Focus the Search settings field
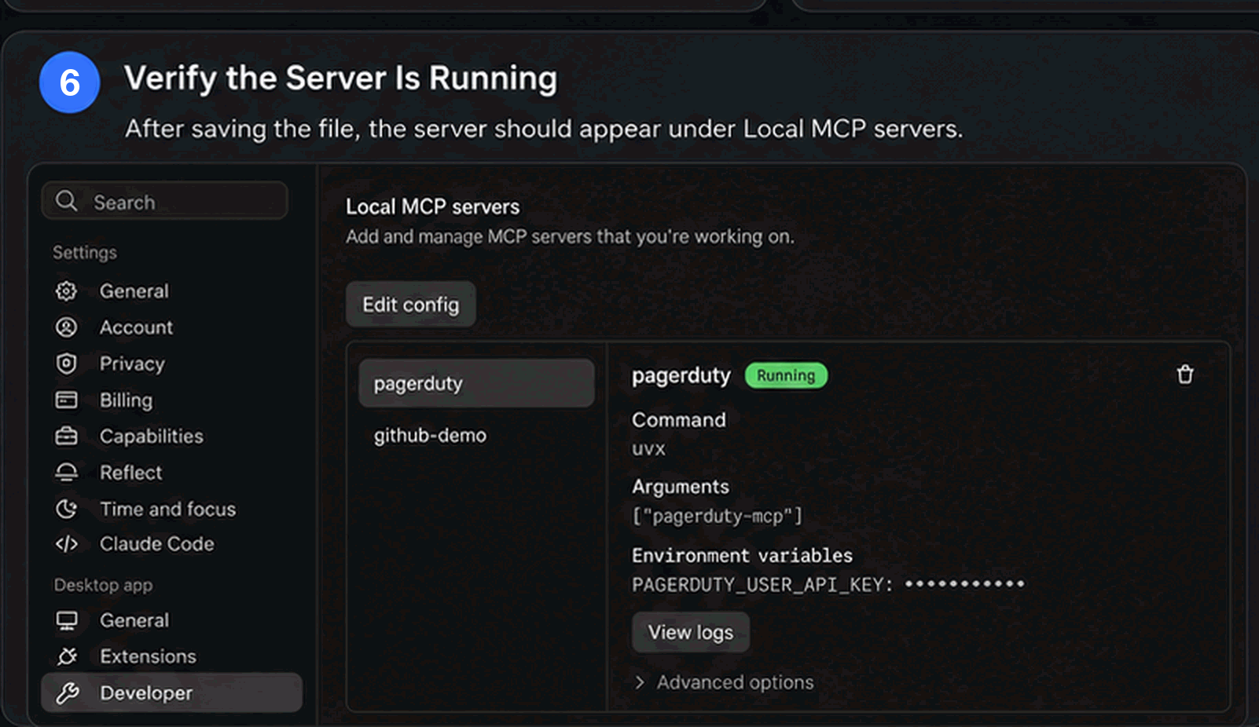The height and width of the screenshot is (727, 1259). tap(164, 201)
